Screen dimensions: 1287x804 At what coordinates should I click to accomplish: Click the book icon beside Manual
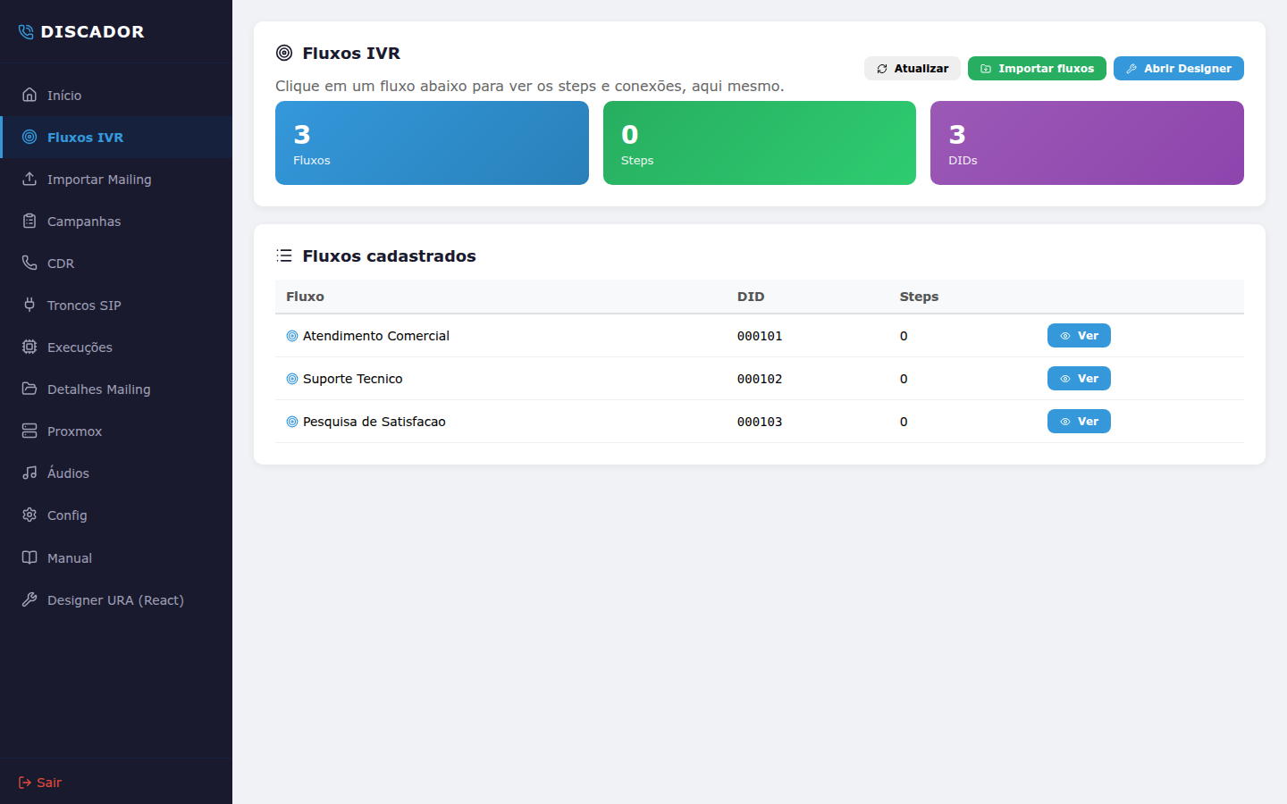tap(29, 557)
